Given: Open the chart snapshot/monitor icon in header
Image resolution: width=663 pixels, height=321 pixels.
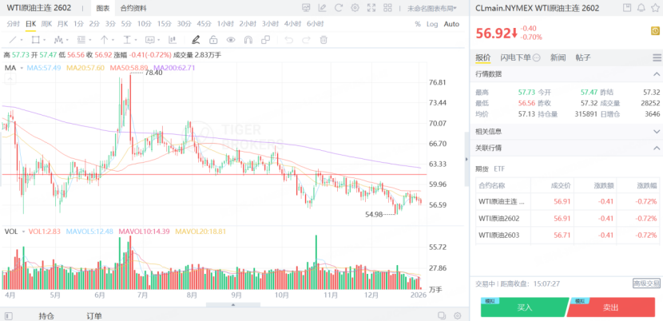Looking at the screenshot, I should pos(306,8).
